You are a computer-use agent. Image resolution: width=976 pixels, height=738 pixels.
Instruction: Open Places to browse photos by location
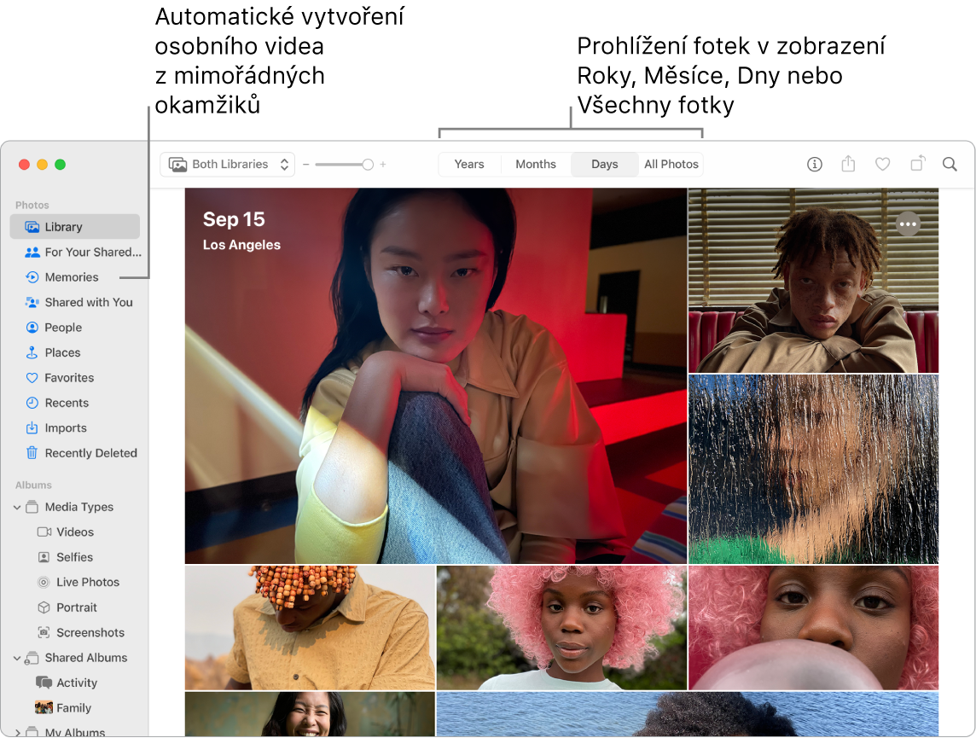point(61,352)
